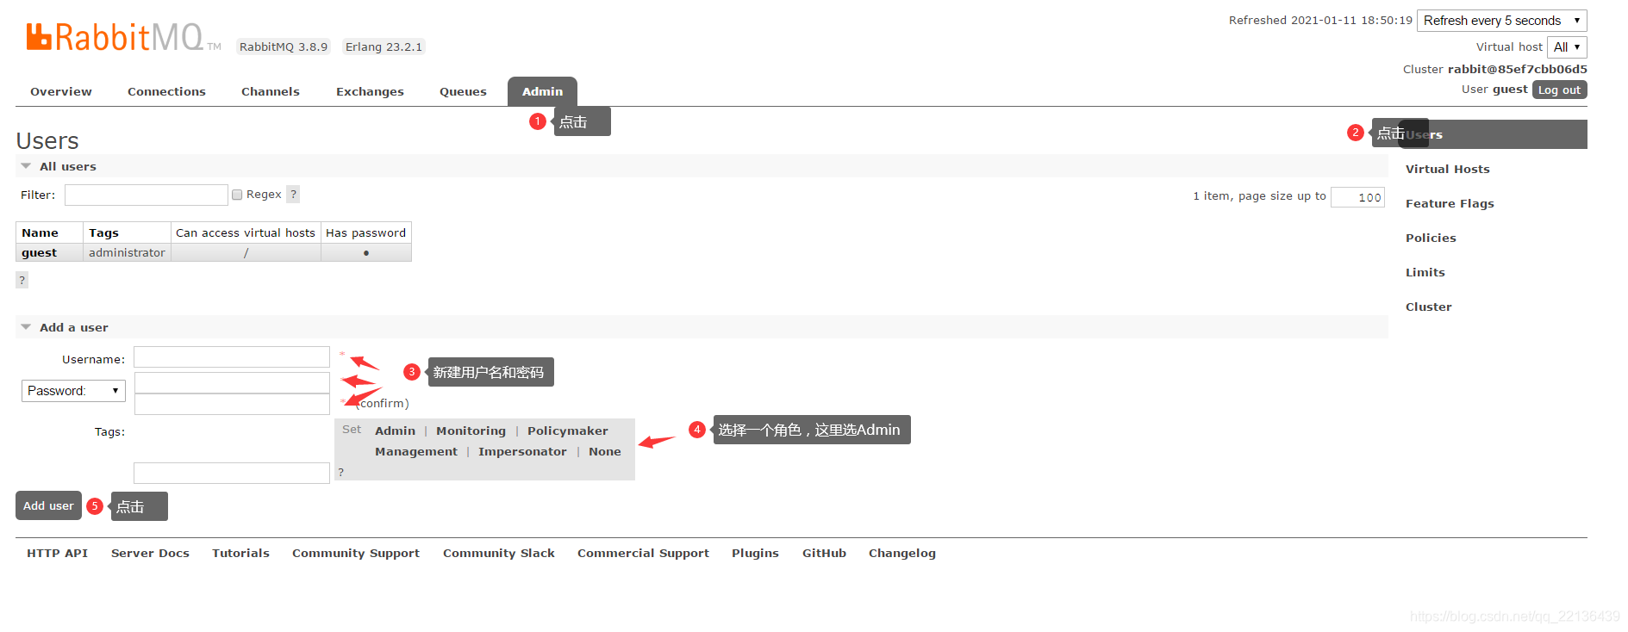Click the Has password column header

click(x=365, y=232)
